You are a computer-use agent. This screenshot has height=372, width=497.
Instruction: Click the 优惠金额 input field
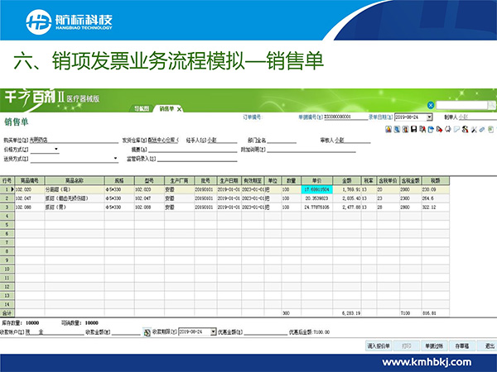coord(265,332)
